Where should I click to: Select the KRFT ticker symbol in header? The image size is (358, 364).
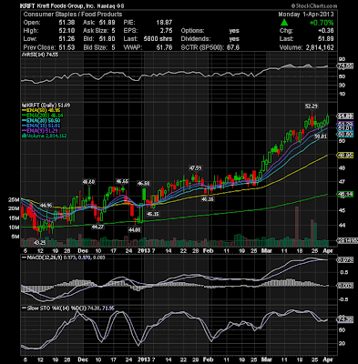click(27, 5)
